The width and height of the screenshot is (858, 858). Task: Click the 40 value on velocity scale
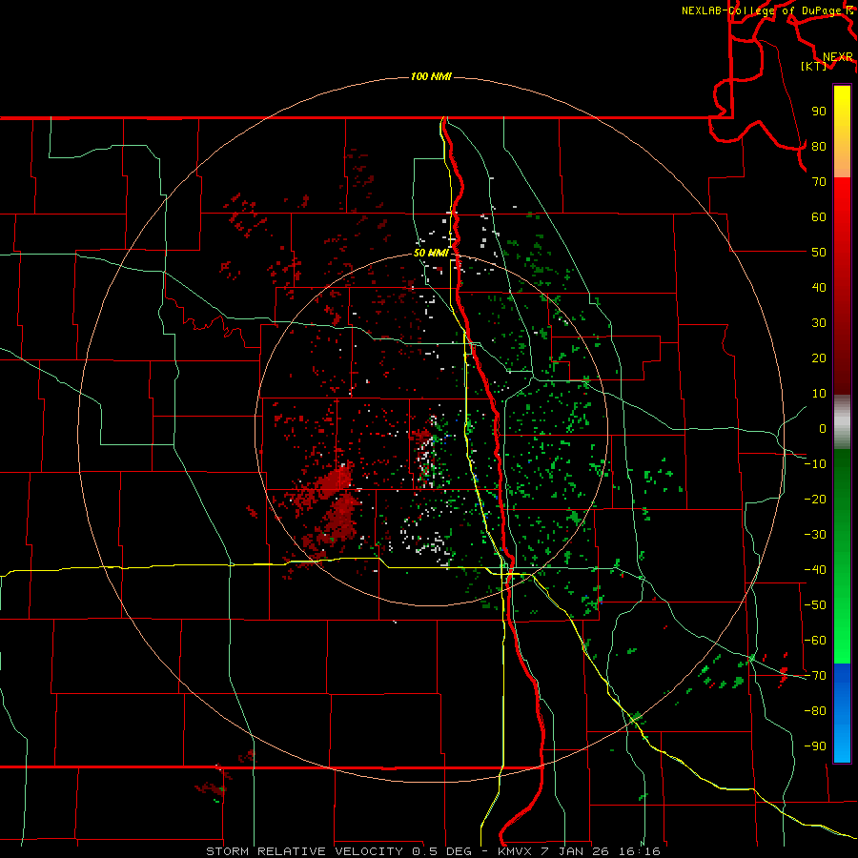pos(819,287)
